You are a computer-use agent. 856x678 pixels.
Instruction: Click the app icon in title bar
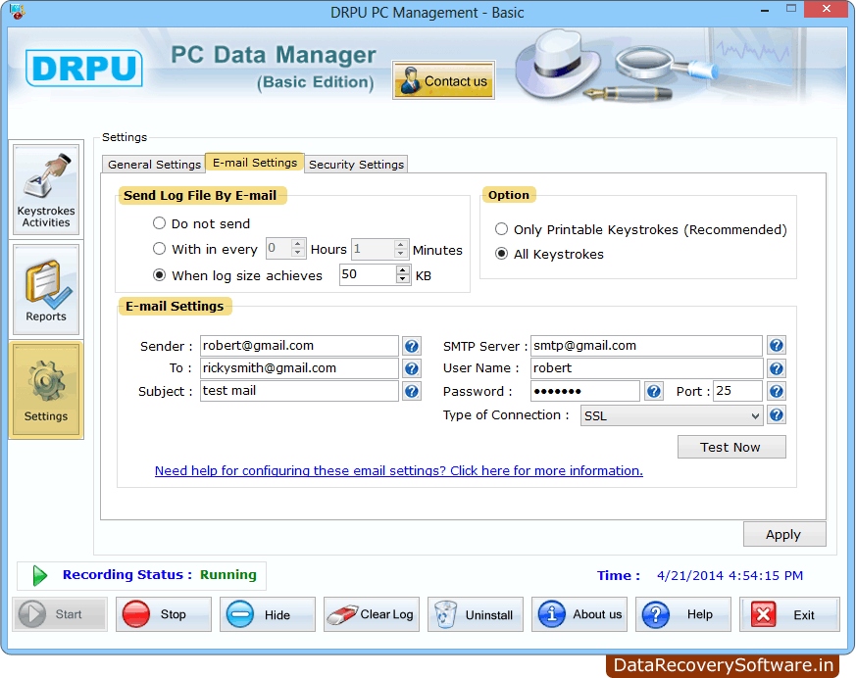pos(17,12)
